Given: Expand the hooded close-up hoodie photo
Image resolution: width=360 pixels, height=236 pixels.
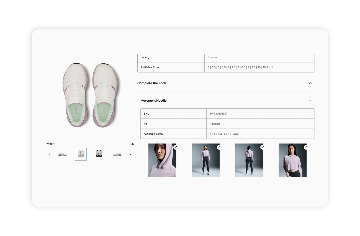Looking at the screenshot, I should coord(175,147).
